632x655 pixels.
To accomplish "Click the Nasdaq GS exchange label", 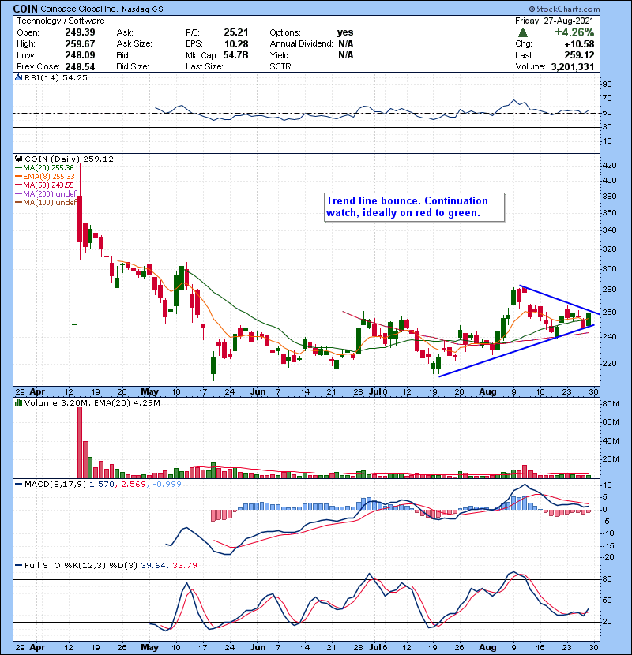I will [142, 9].
